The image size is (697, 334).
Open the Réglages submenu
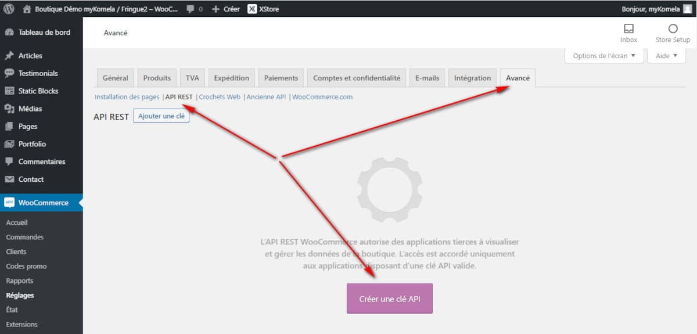(20, 295)
